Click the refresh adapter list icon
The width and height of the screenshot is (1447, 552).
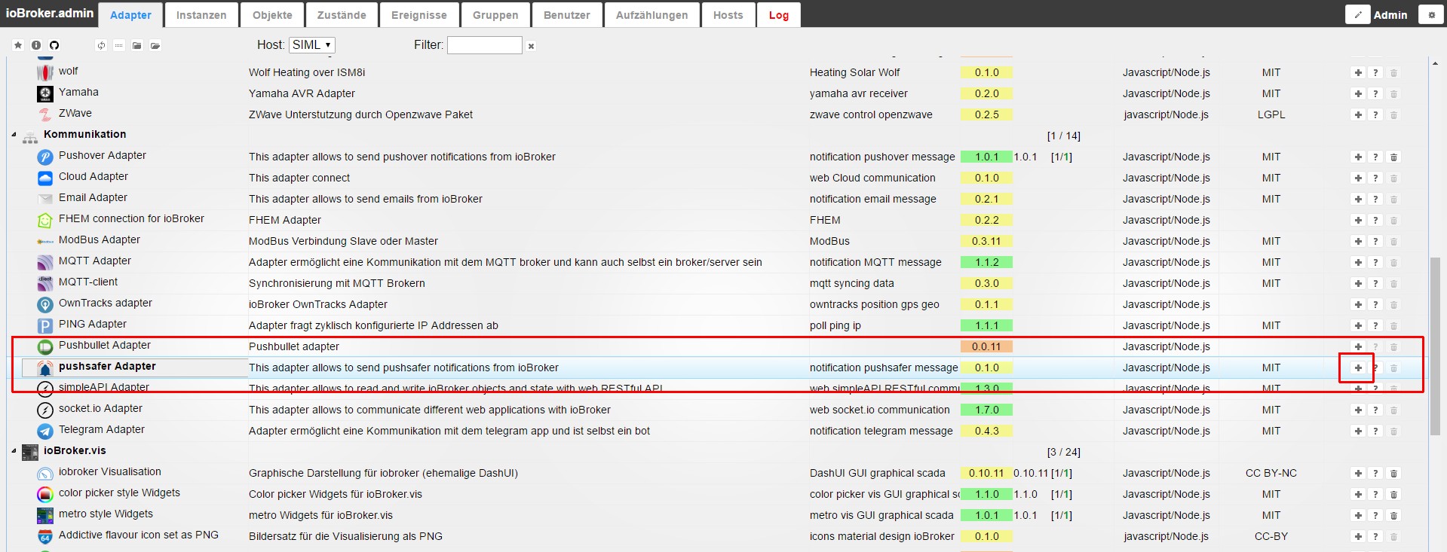pos(101,45)
